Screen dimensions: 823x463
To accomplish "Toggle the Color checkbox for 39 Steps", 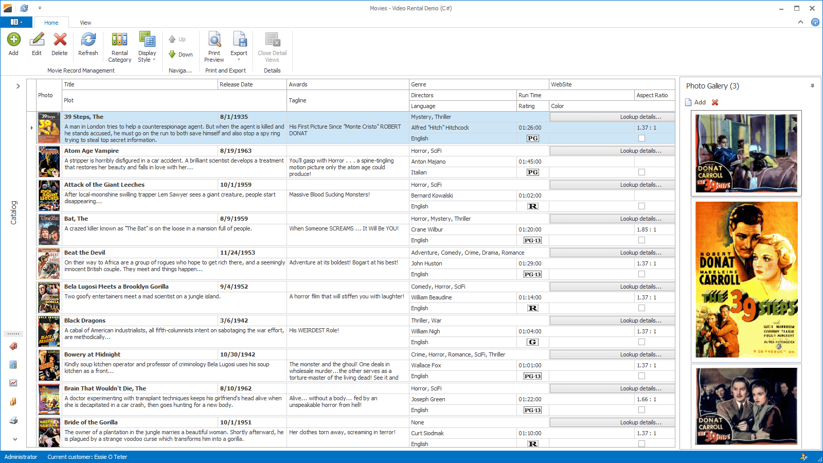I will pyautogui.click(x=641, y=138).
